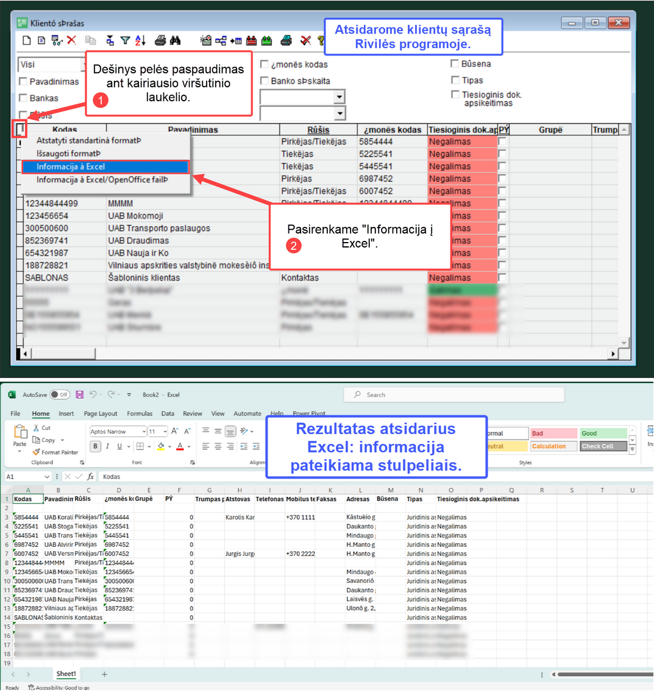Open the Formulas tab in Excel

tap(140, 413)
